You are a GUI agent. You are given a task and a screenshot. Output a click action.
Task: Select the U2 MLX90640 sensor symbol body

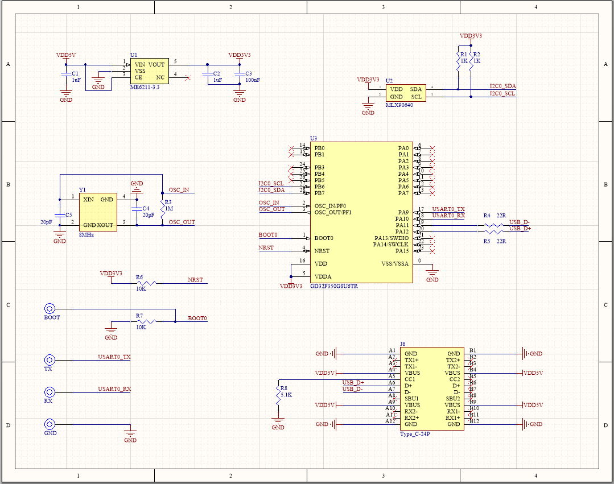[406, 93]
